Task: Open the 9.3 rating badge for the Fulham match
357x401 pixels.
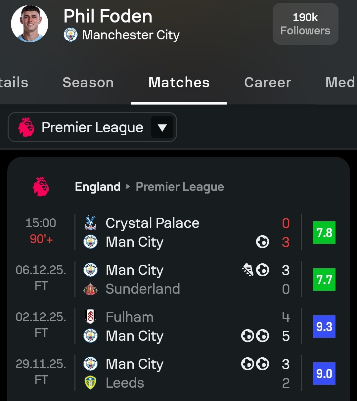Action: pyautogui.click(x=324, y=327)
